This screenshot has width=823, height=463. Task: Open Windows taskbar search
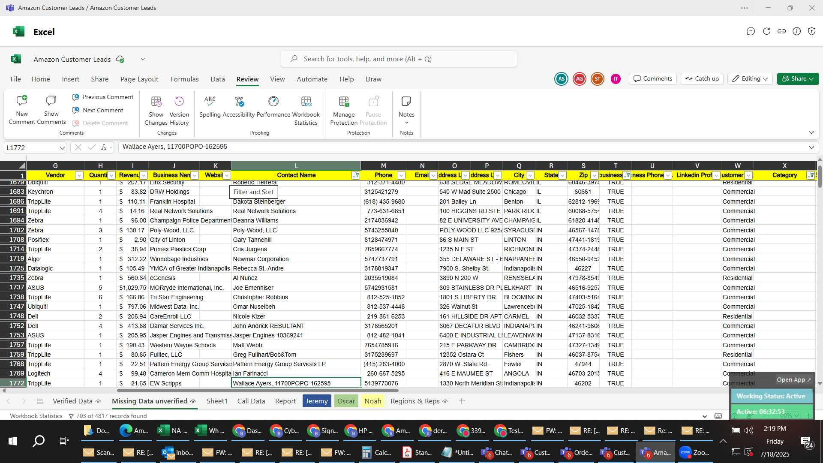point(39,441)
